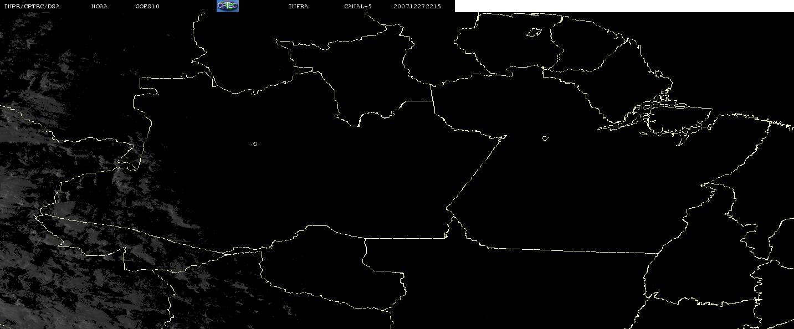Select the INPE/CPTEC/DSA header text

(32, 7)
